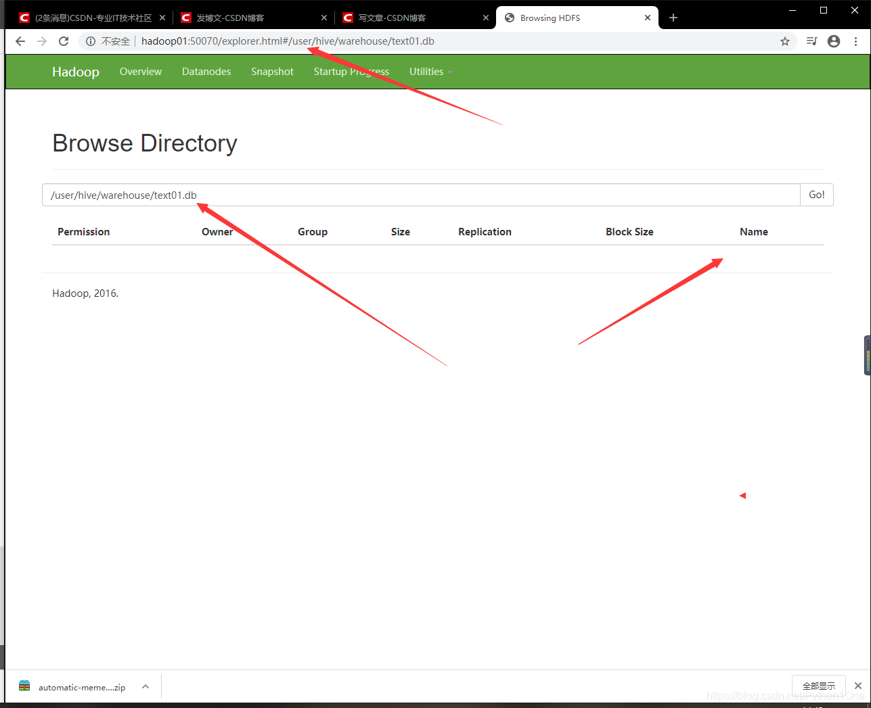Open the Snapshot page
The image size is (871, 708).
click(272, 72)
